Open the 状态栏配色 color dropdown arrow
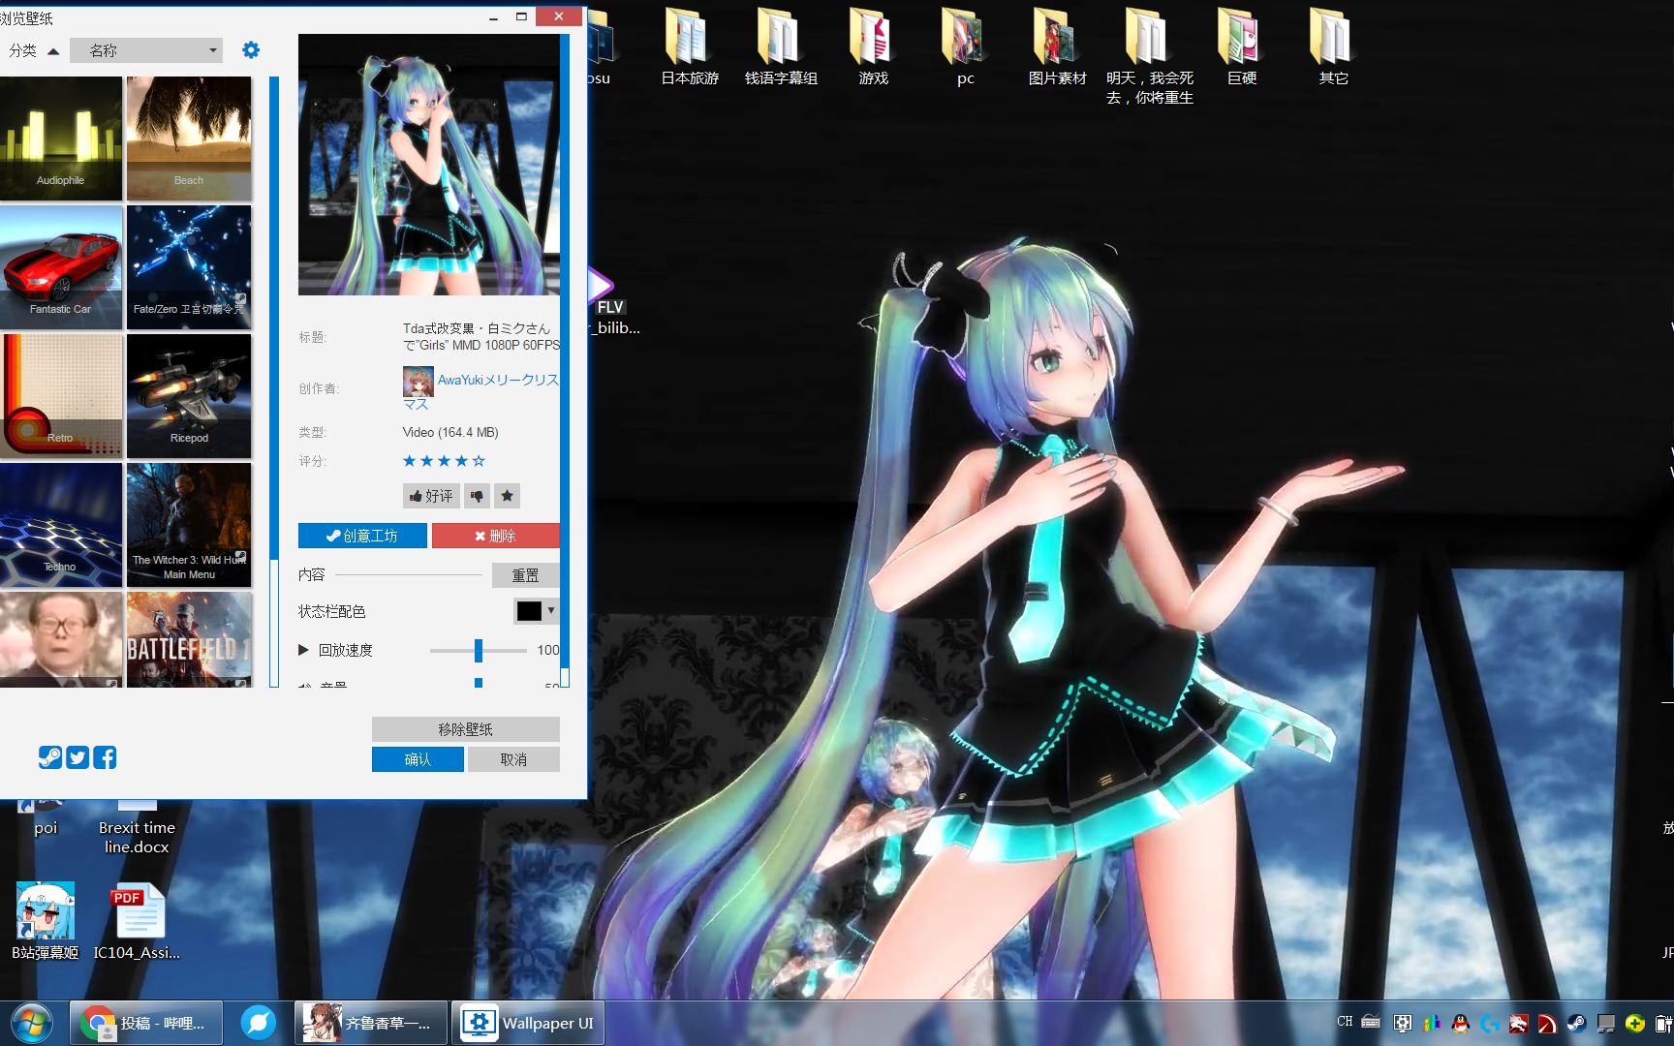Image resolution: width=1674 pixels, height=1046 pixels. pyautogui.click(x=550, y=610)
